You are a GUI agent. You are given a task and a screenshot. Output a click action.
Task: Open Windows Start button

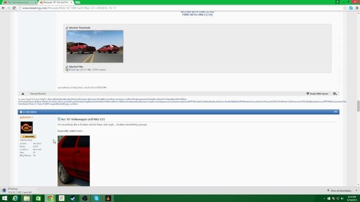(x=4, y=198)
